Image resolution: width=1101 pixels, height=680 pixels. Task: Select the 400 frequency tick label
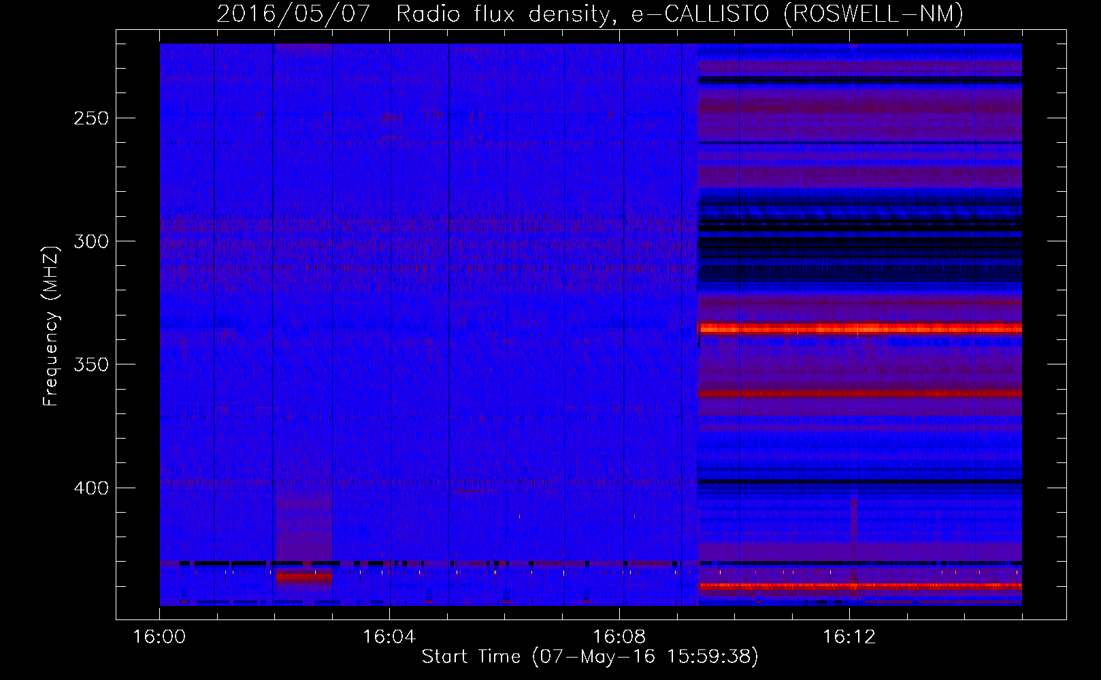click(x=91, y=488)
